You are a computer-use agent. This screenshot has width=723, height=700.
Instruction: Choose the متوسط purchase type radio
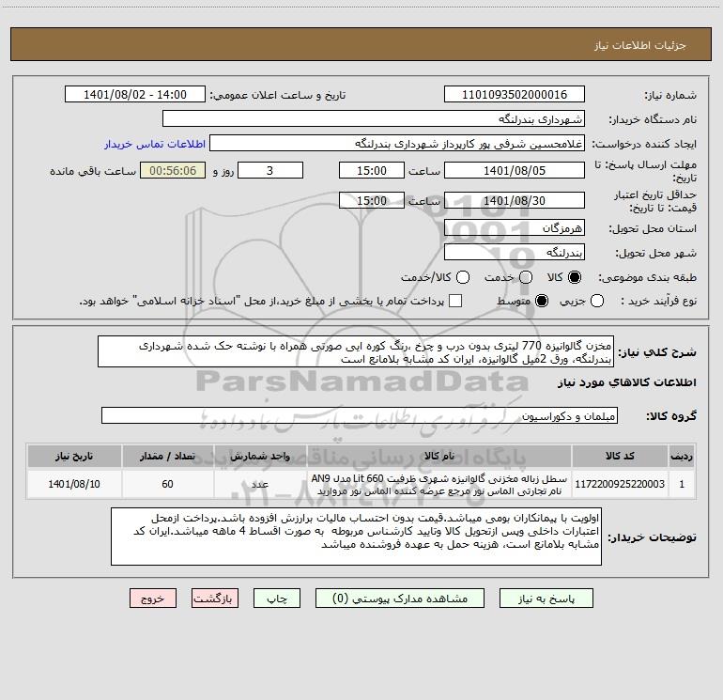pyautogui.click(x=542, y=301)
